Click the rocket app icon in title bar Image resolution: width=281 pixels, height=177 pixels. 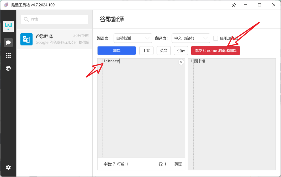(x=6, y=5)
